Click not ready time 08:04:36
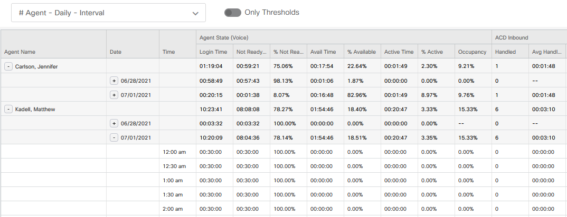Screen dimensions: 567x217 click(248, 137)
